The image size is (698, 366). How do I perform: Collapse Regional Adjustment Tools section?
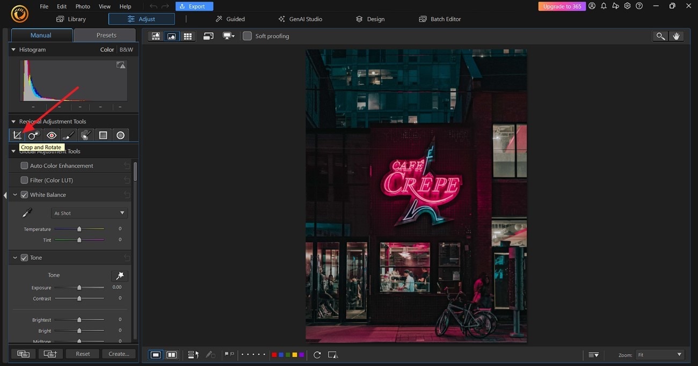[x=13, y=121]
